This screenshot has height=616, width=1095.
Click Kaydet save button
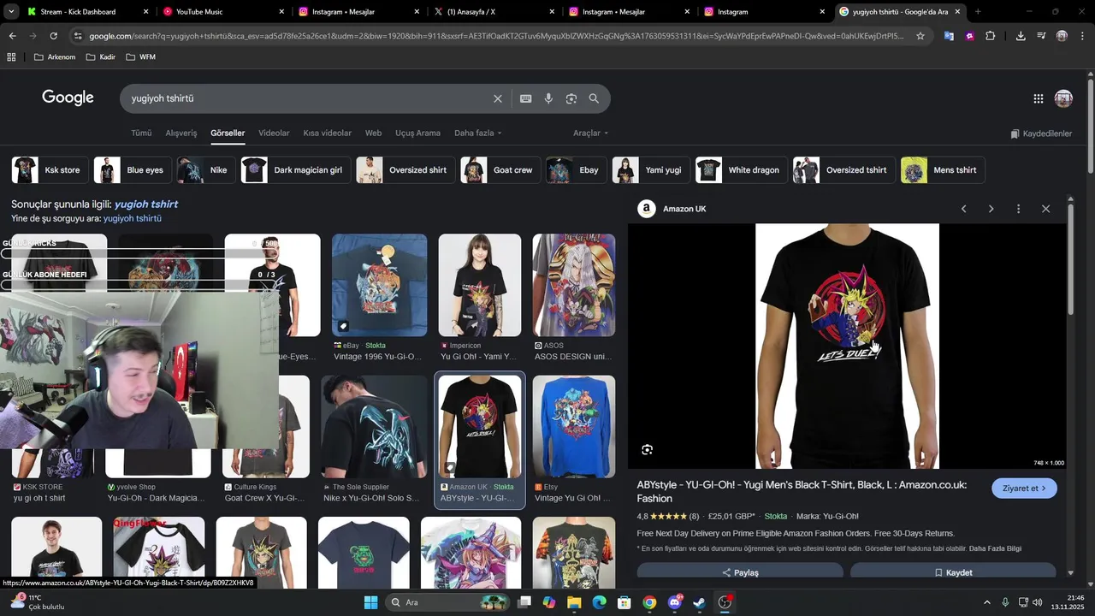(953, 572)
